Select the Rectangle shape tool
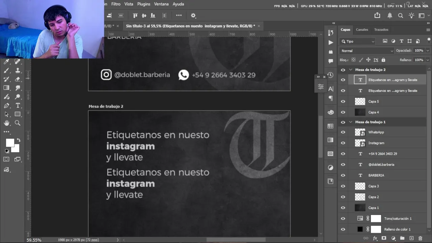432x243 pixels. pos(18,114)
